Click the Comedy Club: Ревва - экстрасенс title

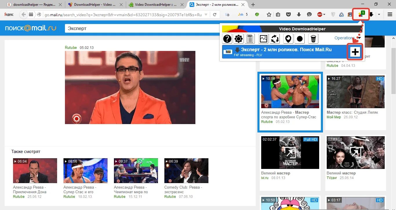183,190
